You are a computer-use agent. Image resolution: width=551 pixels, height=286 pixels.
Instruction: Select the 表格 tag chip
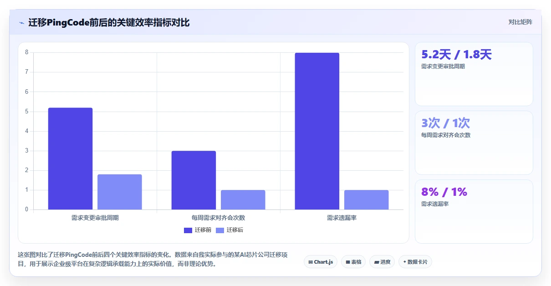[353, 262]
